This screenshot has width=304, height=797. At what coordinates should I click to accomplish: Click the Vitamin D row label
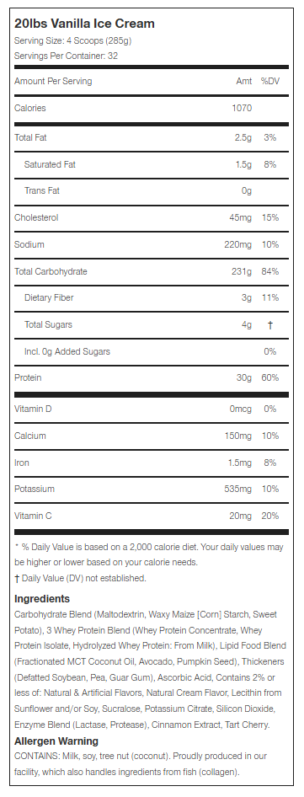[33, 409]
